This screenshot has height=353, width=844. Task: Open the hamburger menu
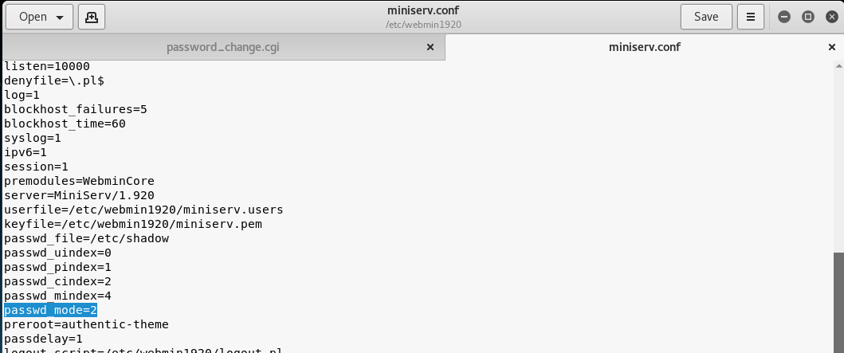pos(750,17)
